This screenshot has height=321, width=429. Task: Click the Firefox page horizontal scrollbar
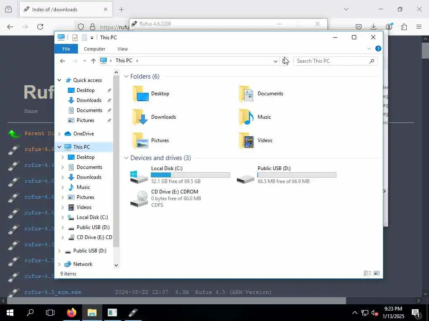[176, 301]
